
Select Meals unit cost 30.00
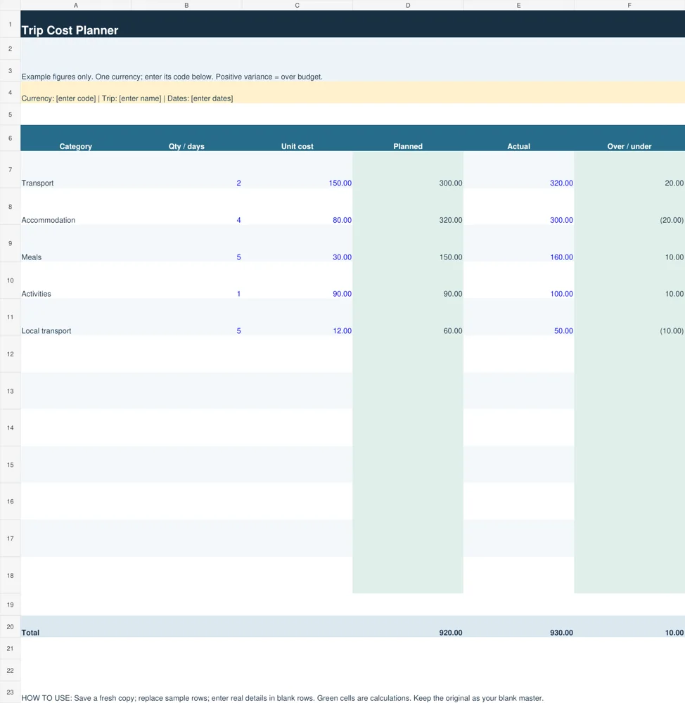tap(297, 243)
